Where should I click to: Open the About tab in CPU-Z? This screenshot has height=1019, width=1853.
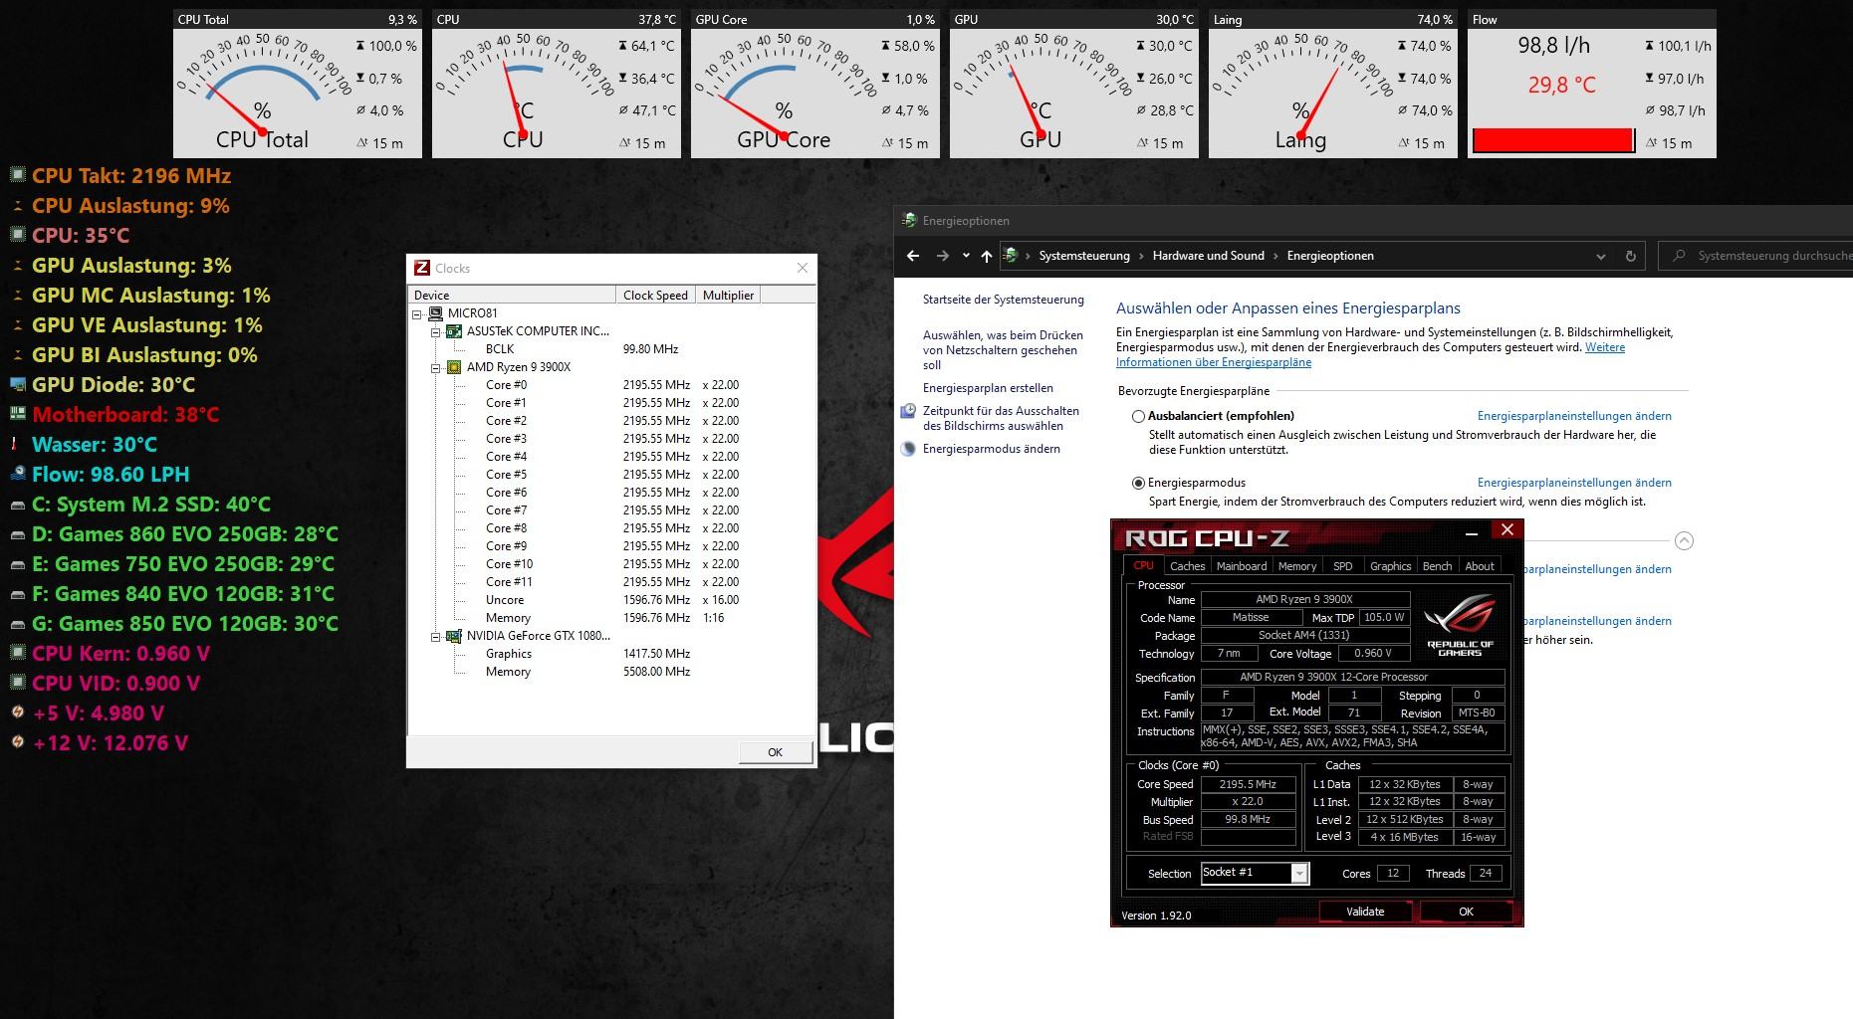[1479, 566]
